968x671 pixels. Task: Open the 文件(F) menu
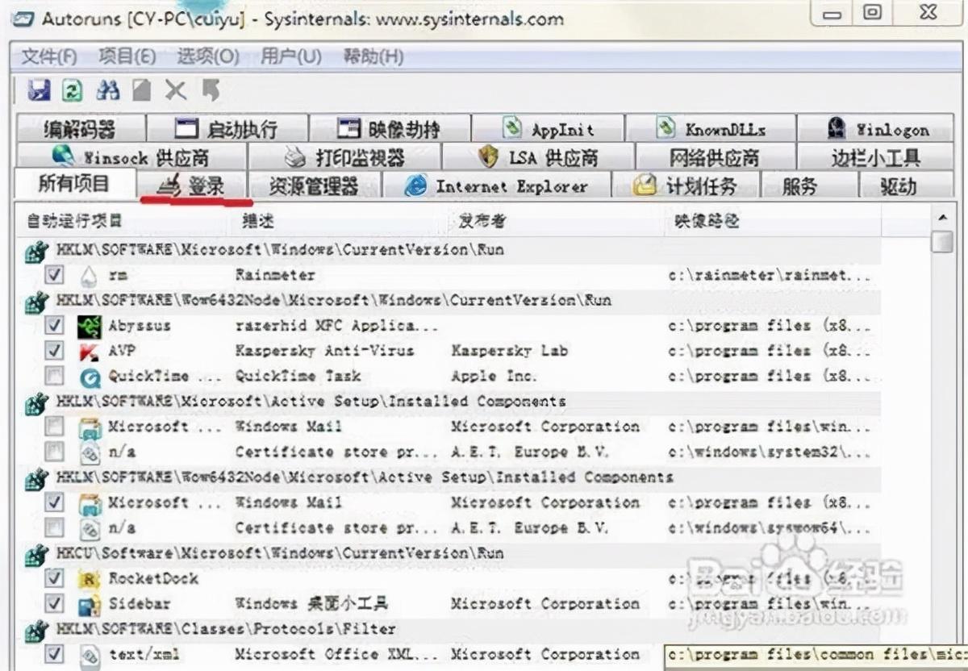48,56
